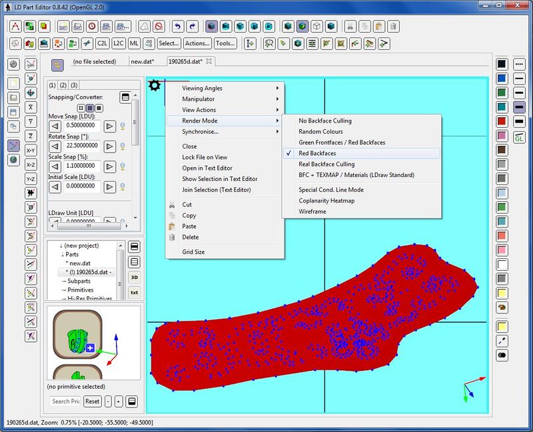
Task: Open the Actions... button menu
Action: (x=198, y=43)
